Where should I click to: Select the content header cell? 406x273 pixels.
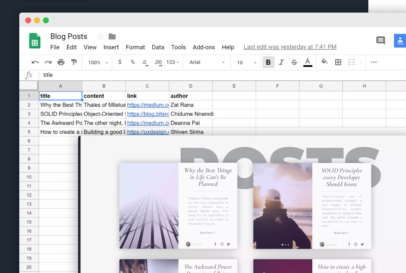point(104,96)
